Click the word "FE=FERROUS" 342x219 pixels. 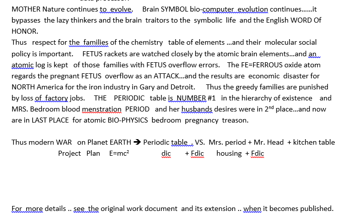tap(261, 65)
